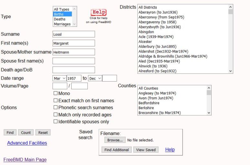Enable Phonetic search surnames option
Screen dimensions: 250x165
[x=55, y=108]
